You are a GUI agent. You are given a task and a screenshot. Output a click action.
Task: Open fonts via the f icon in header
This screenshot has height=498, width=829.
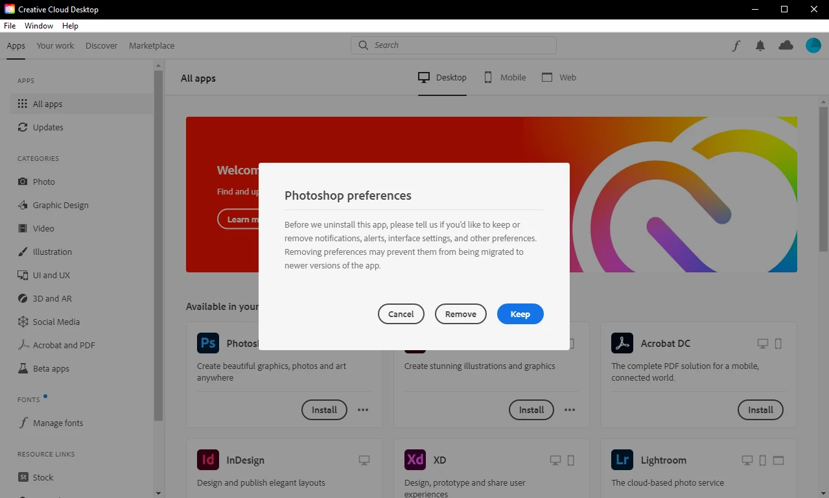[x=736, y=45]
